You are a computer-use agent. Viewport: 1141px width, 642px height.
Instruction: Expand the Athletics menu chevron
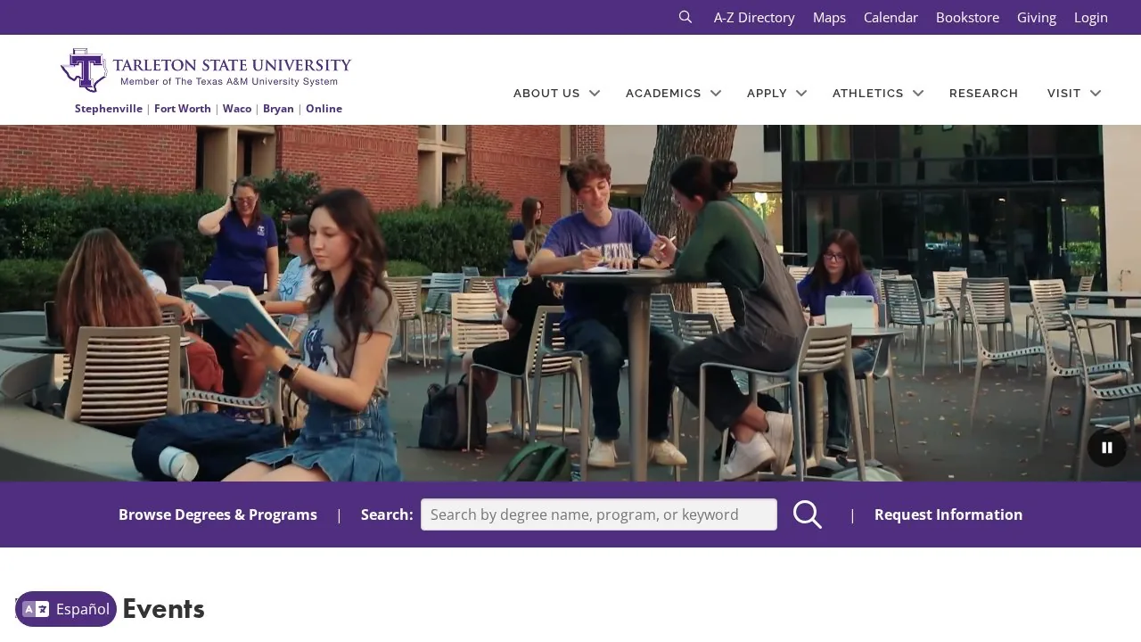[918, 93]
